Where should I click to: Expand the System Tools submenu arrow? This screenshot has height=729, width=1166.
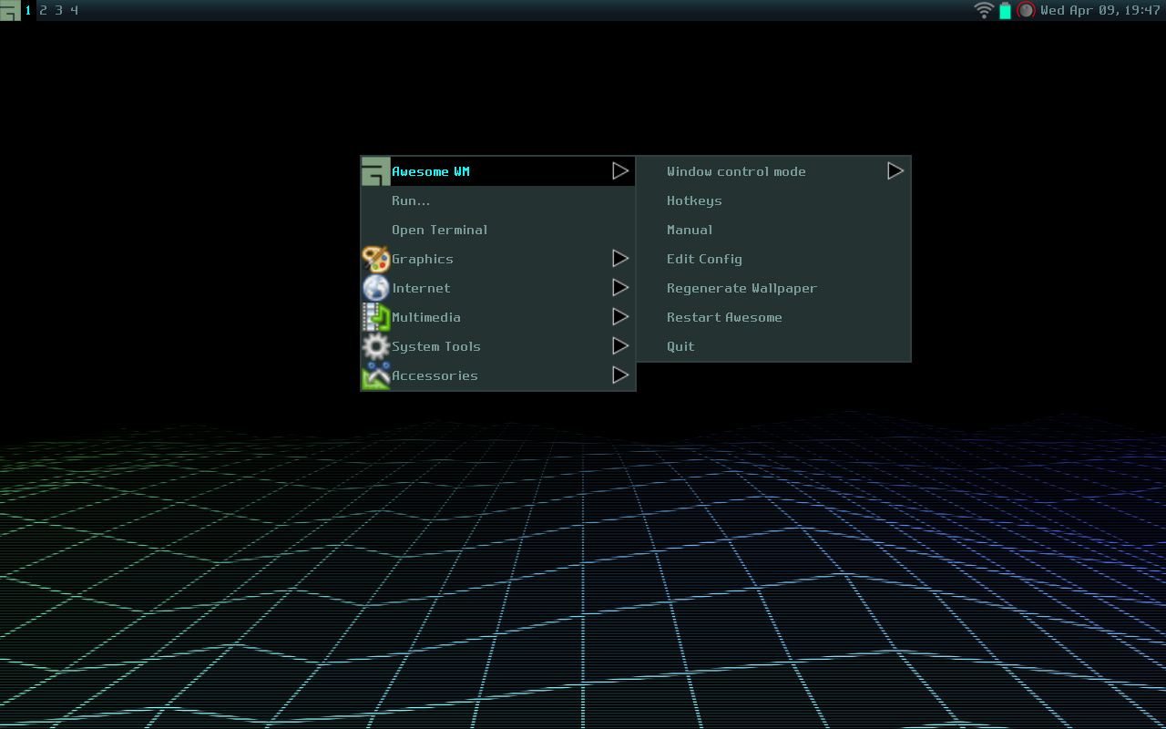pyautogui.click(x=620, y=346)
